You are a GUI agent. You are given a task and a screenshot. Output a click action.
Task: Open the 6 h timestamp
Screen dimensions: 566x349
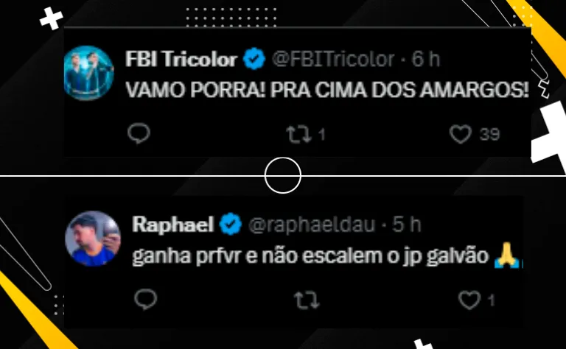click(x=426, y=59)
